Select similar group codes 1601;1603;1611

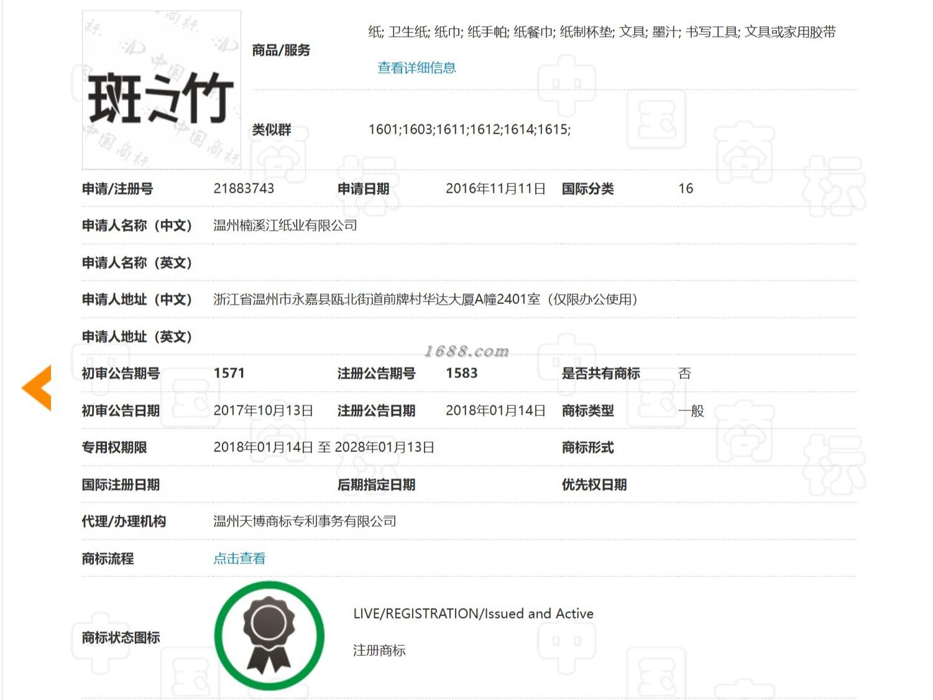click(x=469, y=129)
